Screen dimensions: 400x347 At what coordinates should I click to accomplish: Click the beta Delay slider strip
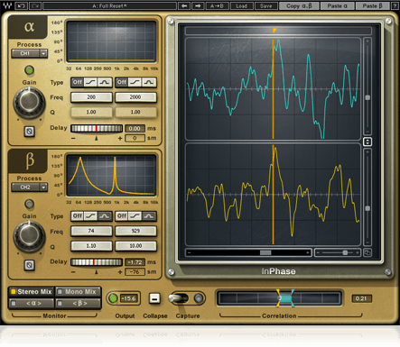[x=97, y=262]
